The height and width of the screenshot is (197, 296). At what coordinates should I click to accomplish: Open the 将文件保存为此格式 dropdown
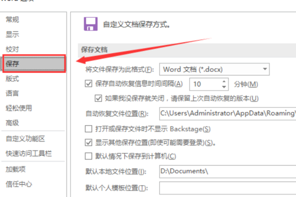[x=215, y=69]
